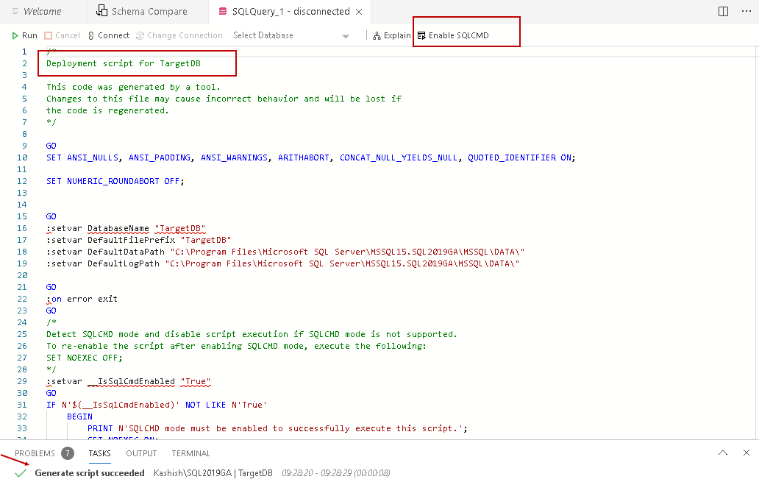This screenshot has height=482, width=759.
Task: Click the :setvar DefaultLogPath line
Action: [x=283, y=263]
